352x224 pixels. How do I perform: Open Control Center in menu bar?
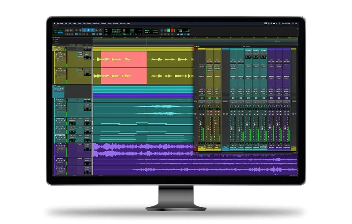click(296, 23)
